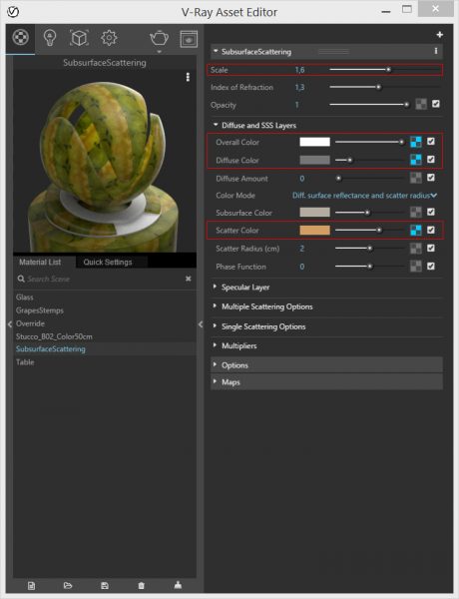Collapse the left asset library arrow
Viewport: 459px width, 599px height.
click(10, 324)
